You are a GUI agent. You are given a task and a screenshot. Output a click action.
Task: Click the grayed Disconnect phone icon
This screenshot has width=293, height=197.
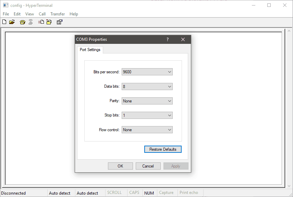pos(30,22)
